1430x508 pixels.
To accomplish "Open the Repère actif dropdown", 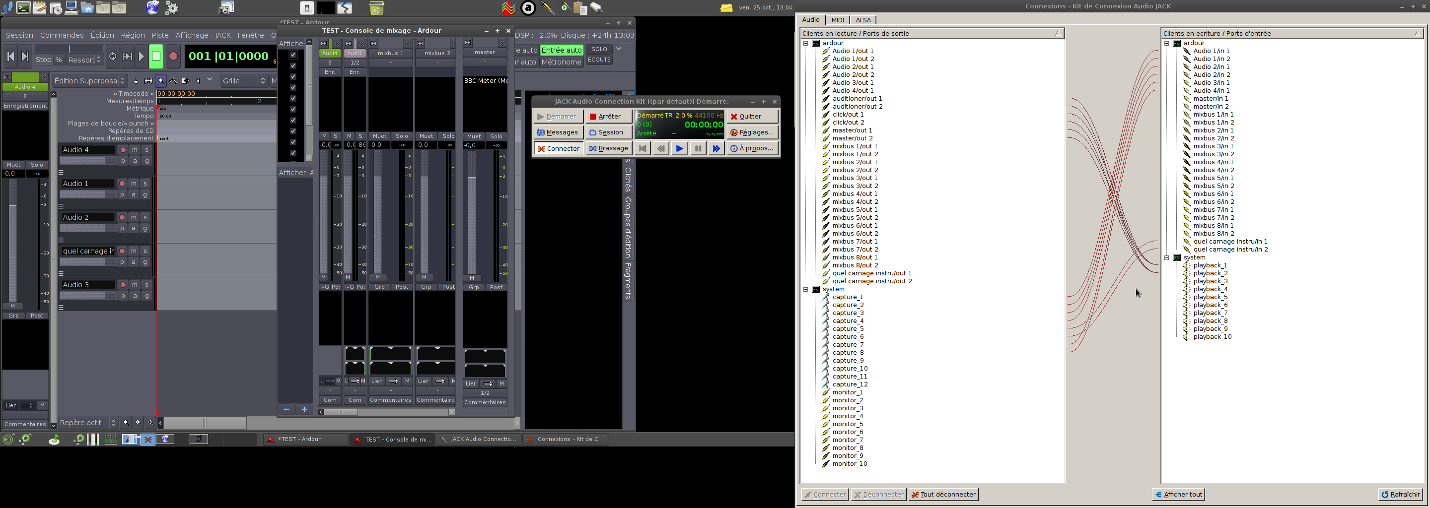I will pos(88,423).
